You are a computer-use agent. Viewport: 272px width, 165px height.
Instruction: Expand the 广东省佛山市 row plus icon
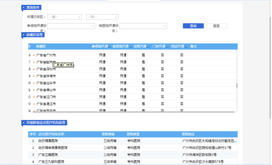coord(34,90)
